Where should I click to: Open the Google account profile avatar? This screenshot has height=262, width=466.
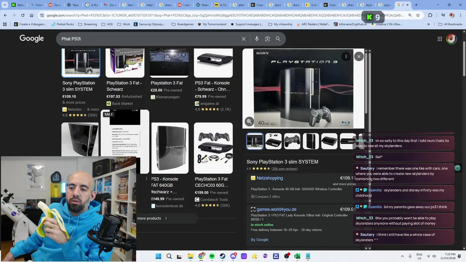point(451,39)
